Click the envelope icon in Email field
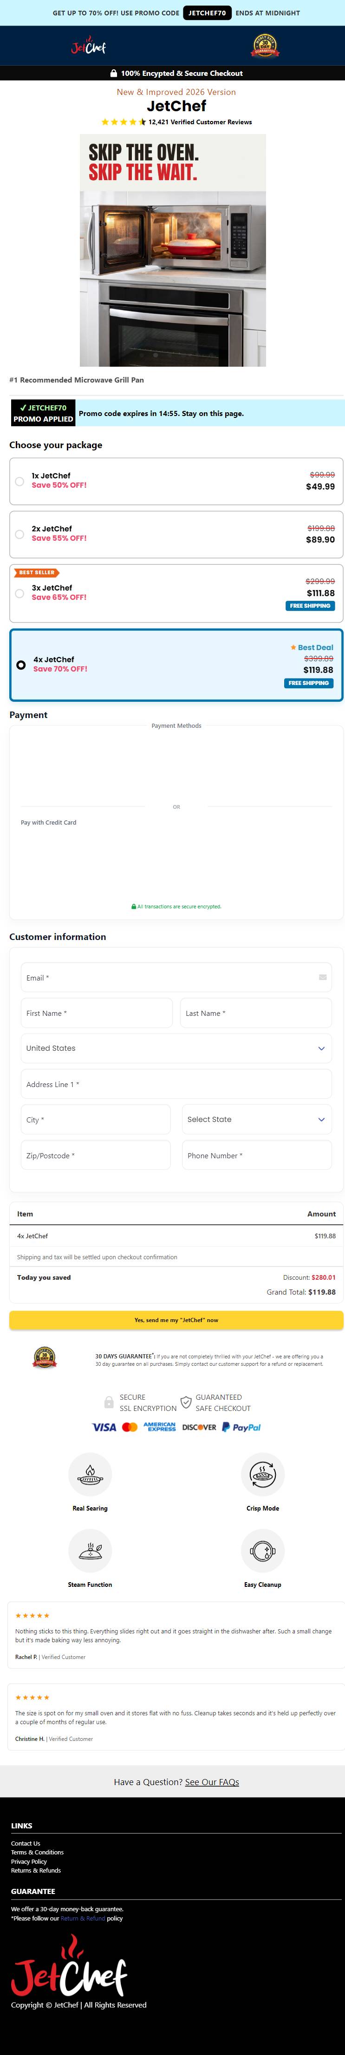Viewport: 345px width, 2055px height. pos(322,977)
